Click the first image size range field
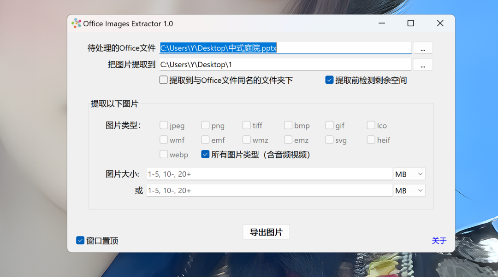The image size is (498, 277). (270, 174)
